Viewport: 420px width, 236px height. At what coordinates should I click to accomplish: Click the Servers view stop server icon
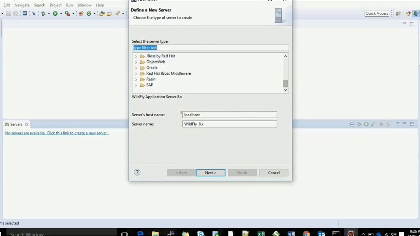pyautogui.click(x=381, y=124)
